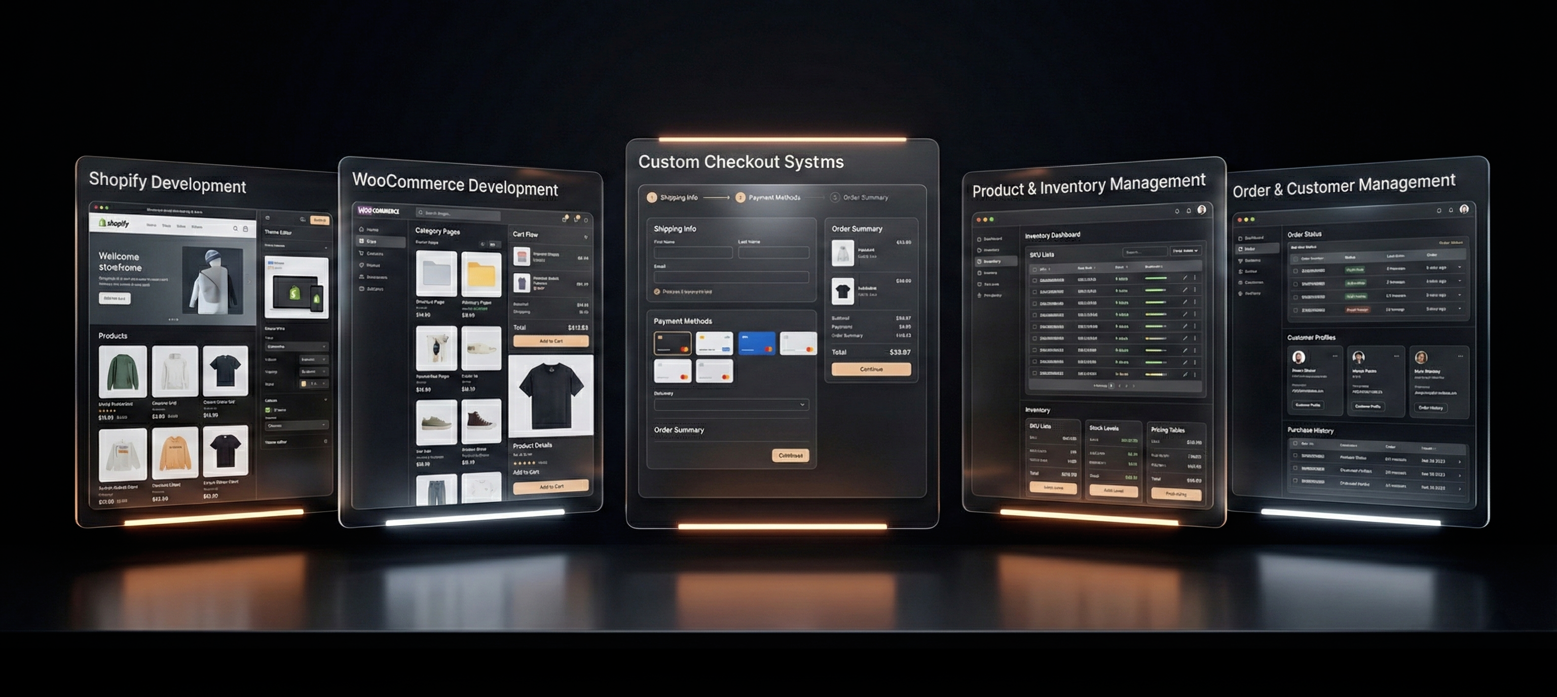Select the Mastercard payment card icon
The width and height of the screenshot is (1557, 697).
pos(673,342)
